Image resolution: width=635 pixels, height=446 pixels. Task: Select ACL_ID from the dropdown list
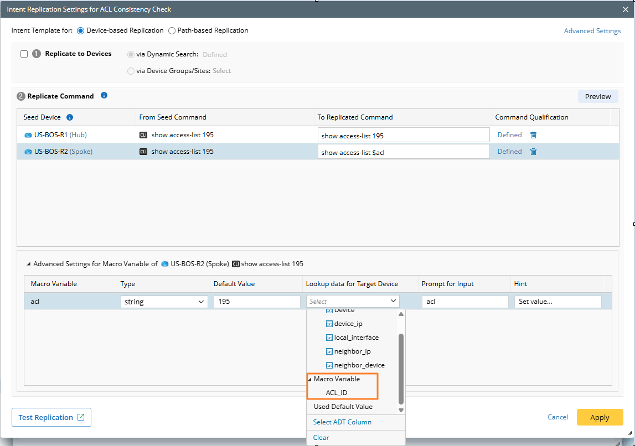(x=336, y=393)
